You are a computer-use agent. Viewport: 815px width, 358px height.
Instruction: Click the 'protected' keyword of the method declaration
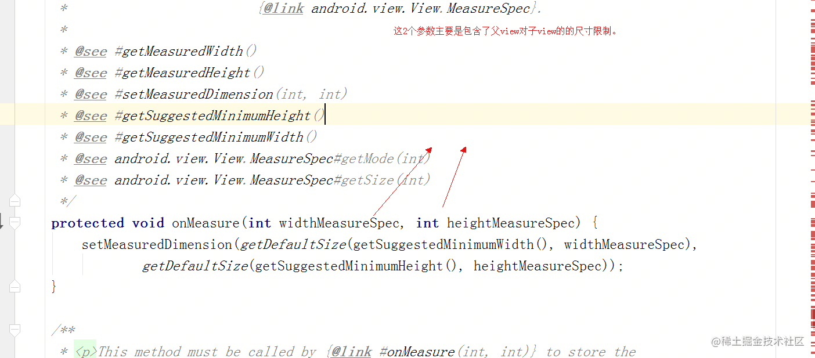[x=88, y=223]
